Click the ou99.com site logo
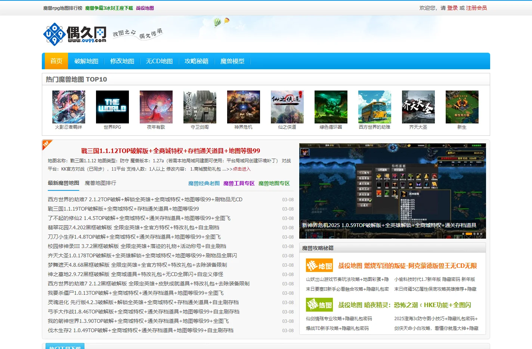Screen dimensions: 532x349 (x=75, y=34)
